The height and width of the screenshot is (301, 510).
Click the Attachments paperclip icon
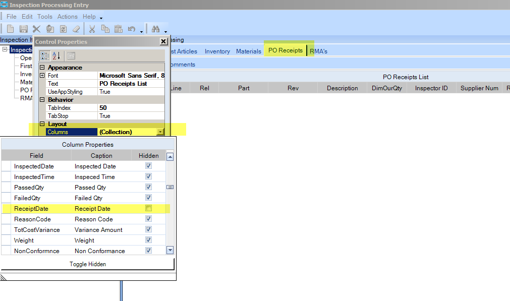click(x=50, y=29)
